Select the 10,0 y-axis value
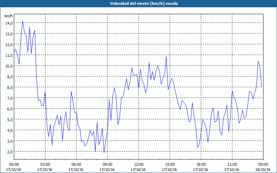Viewport: 277px width, 173px height. [9, 66]
